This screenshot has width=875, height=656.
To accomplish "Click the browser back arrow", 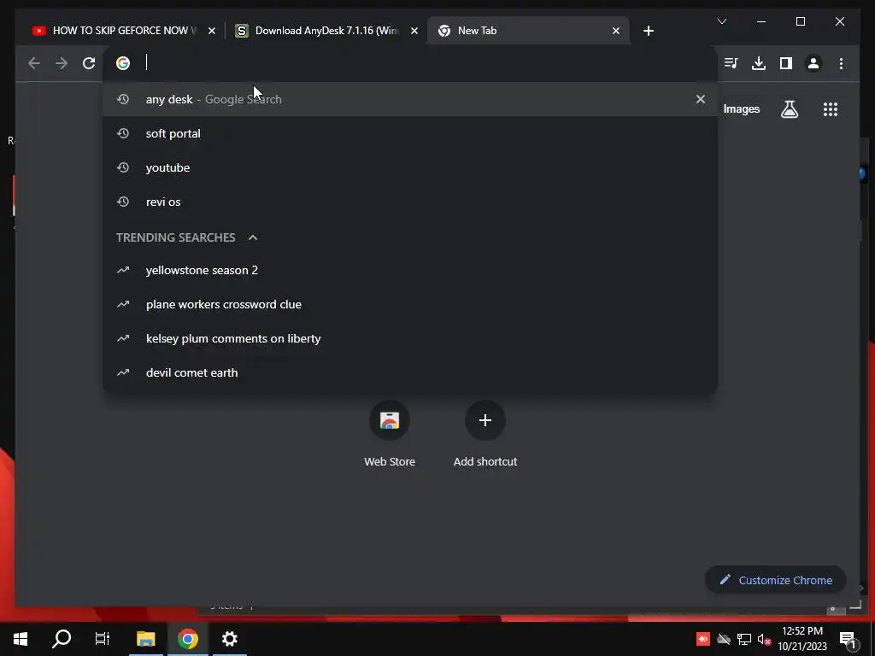I will pos(34,63).
